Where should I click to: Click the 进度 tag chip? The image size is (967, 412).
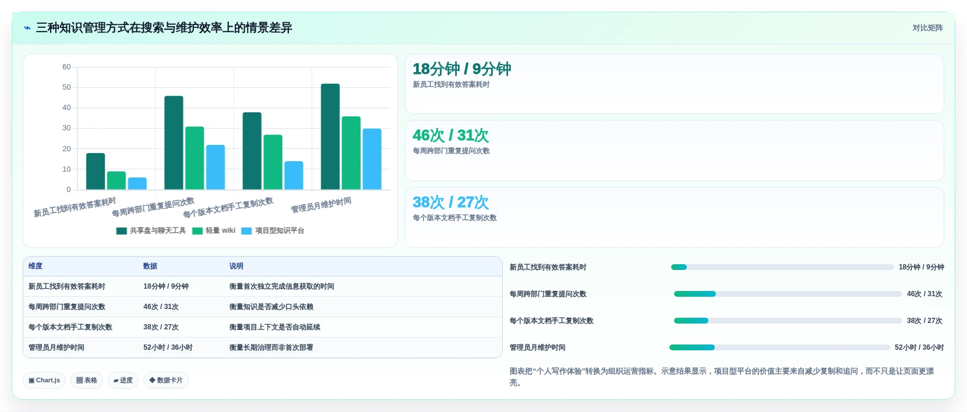tap(123, 380)
